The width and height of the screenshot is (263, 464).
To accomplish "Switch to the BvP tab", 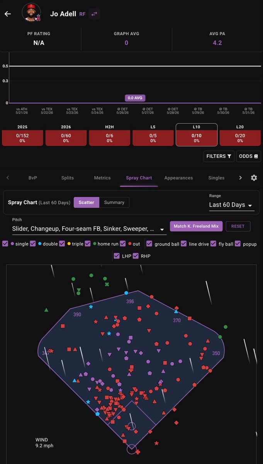I will click(33, 178).
